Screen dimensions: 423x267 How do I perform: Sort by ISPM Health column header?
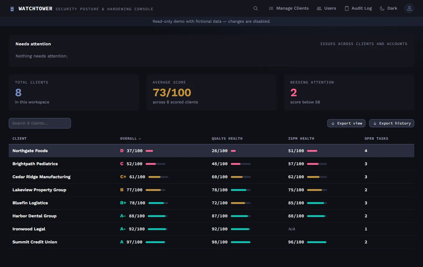[301, 138]
